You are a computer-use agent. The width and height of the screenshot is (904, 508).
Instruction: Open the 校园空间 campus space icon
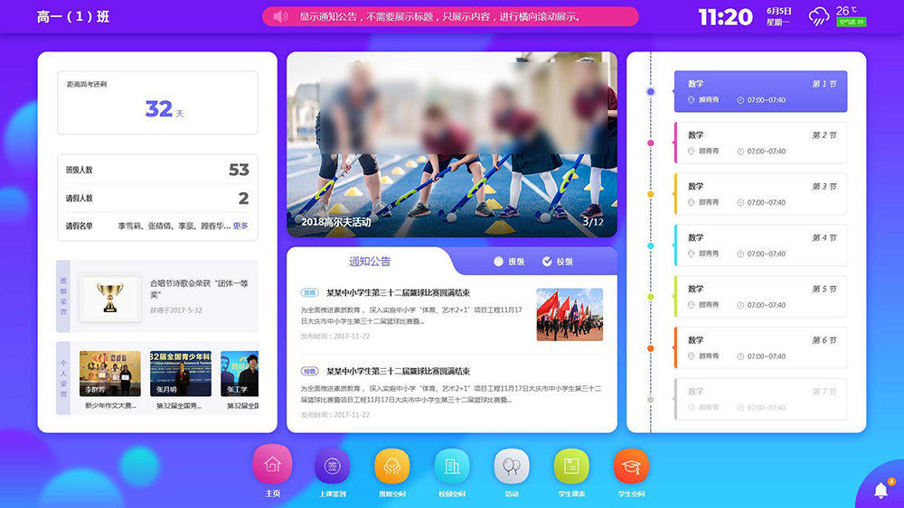(x=452, y=466)
